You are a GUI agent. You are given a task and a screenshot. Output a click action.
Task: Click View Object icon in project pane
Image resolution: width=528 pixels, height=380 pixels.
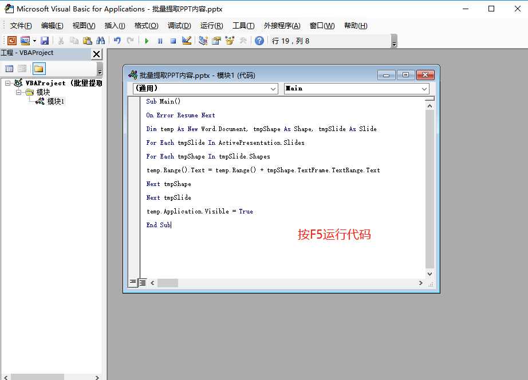click(x=22, y=69)
